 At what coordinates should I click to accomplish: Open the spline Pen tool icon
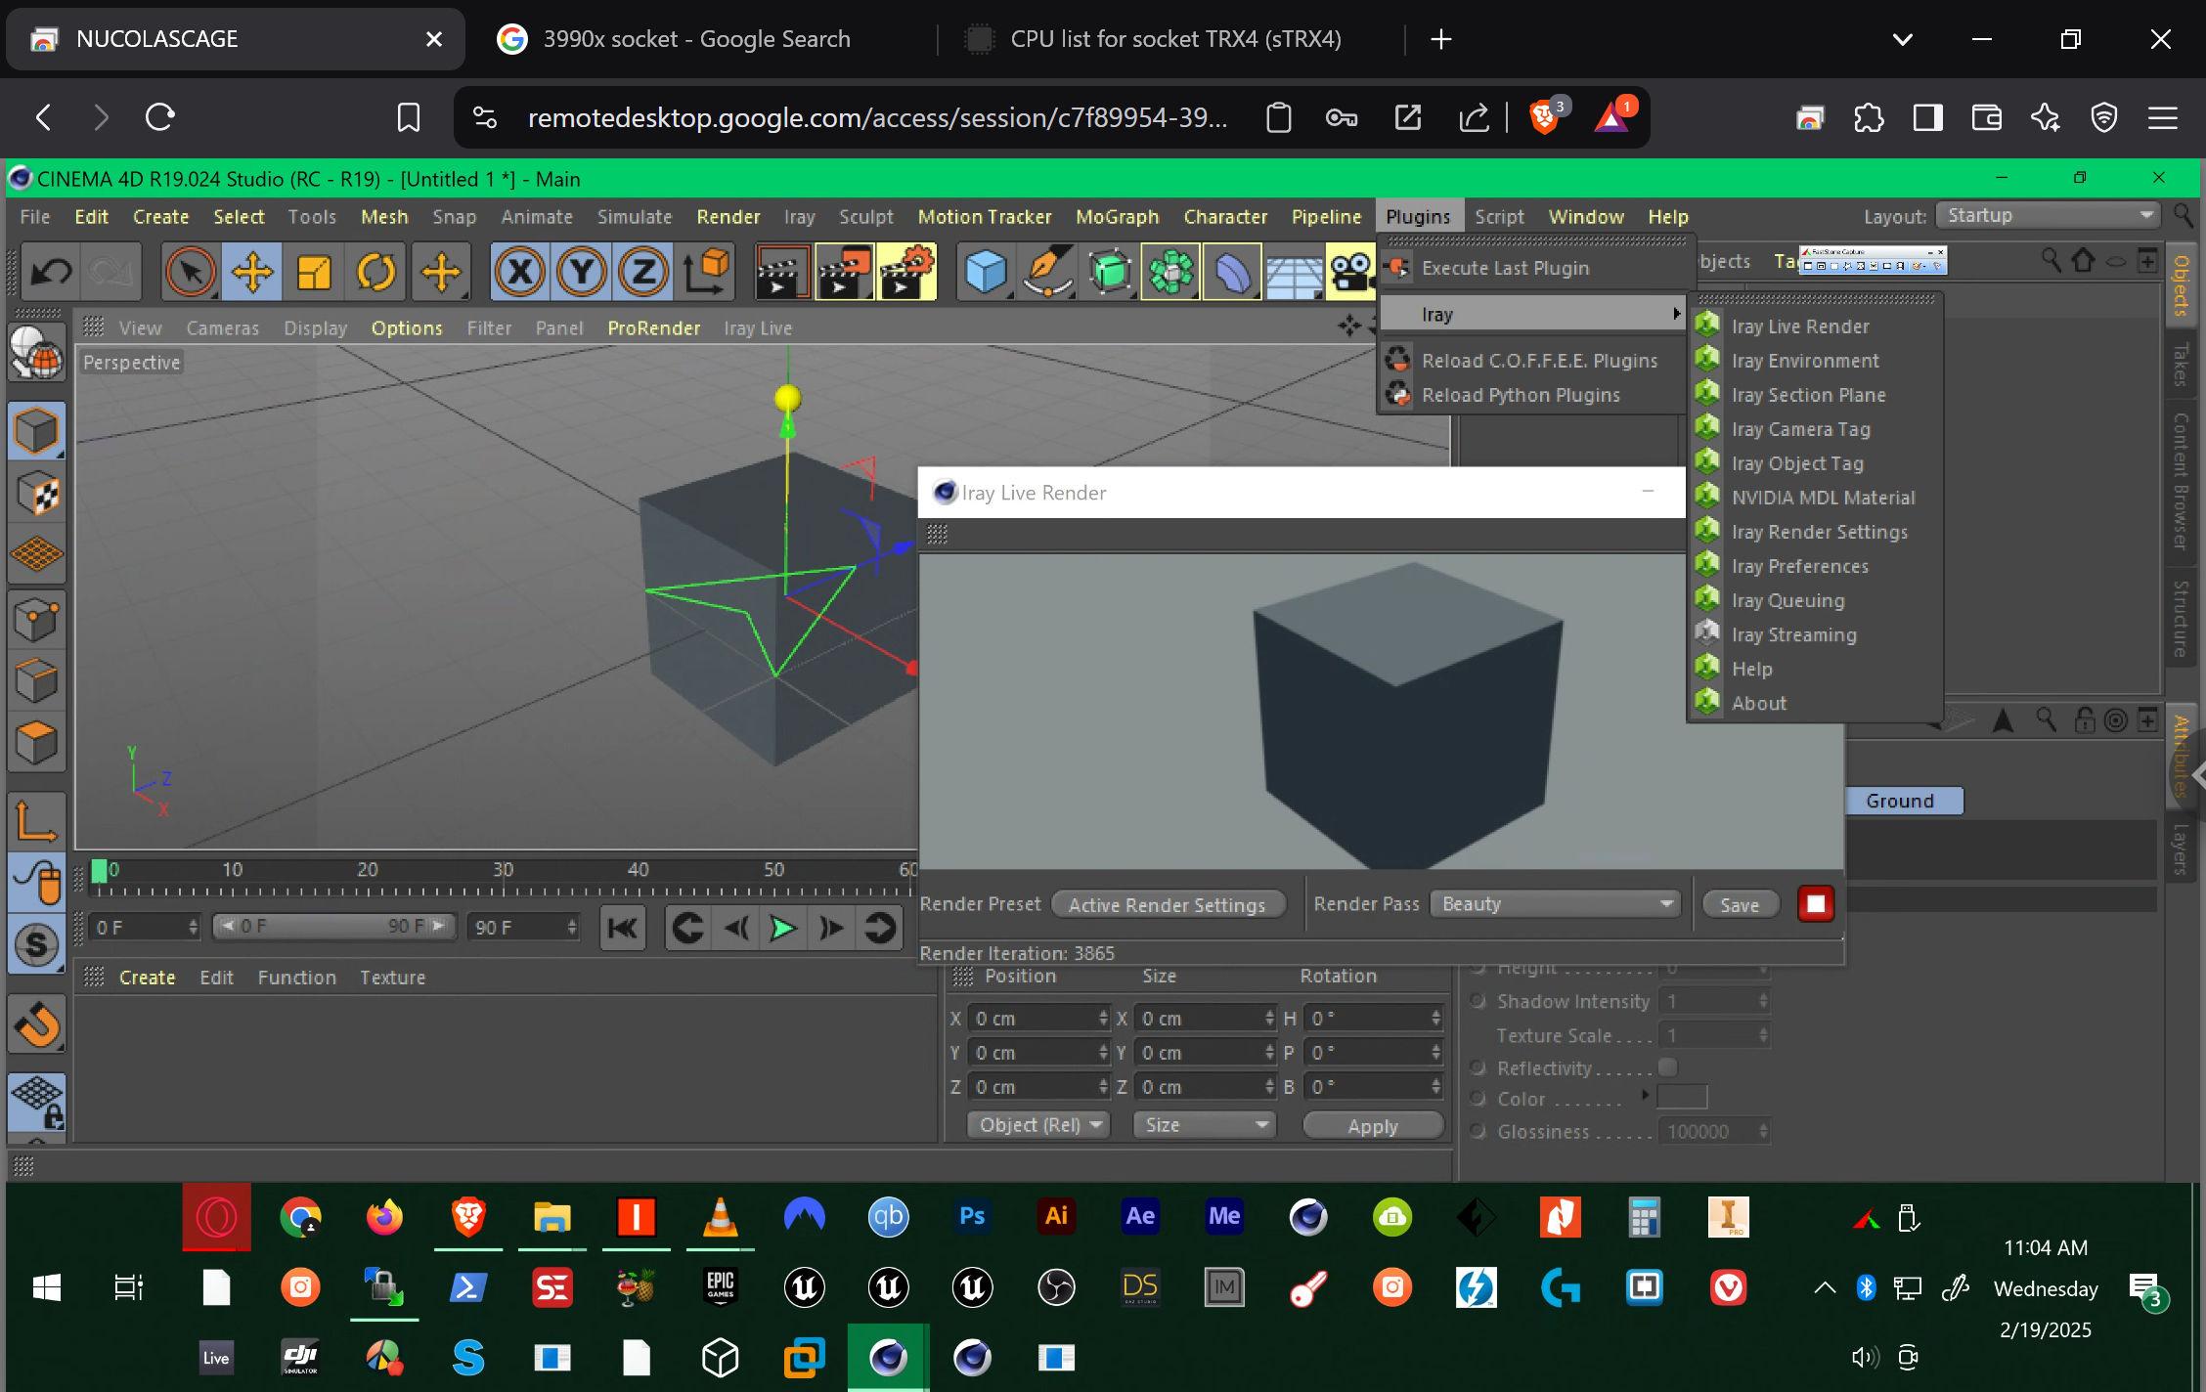pos(1047,271)
